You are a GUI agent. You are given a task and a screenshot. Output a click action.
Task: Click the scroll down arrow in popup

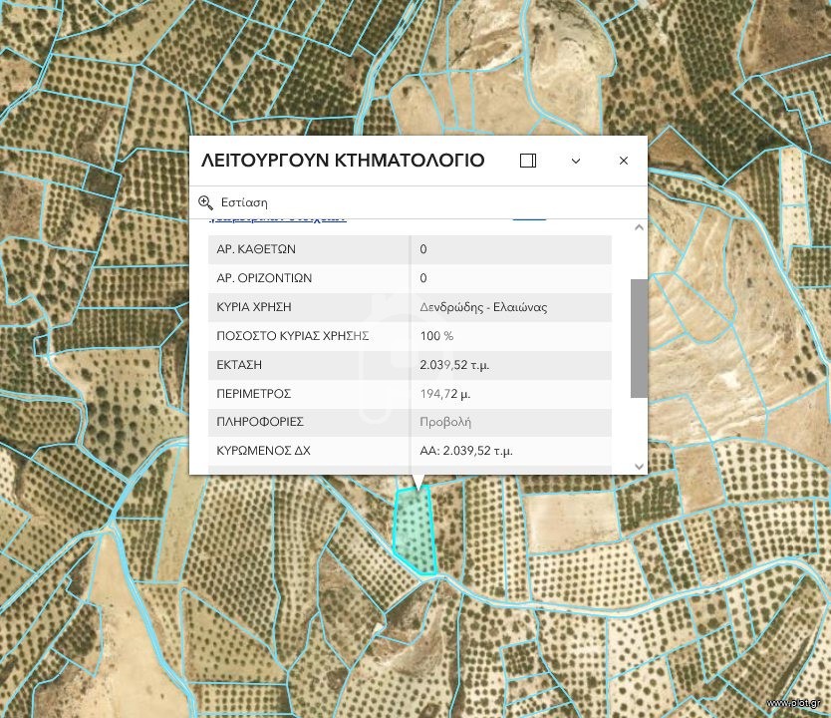[639, 467]
